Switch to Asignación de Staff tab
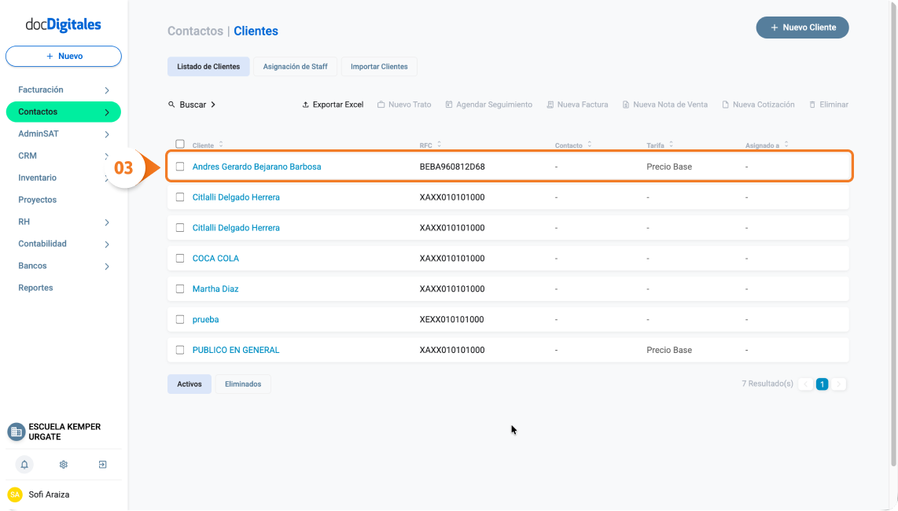The height and width of the screenshot is (511, 898). click(296, 67)
